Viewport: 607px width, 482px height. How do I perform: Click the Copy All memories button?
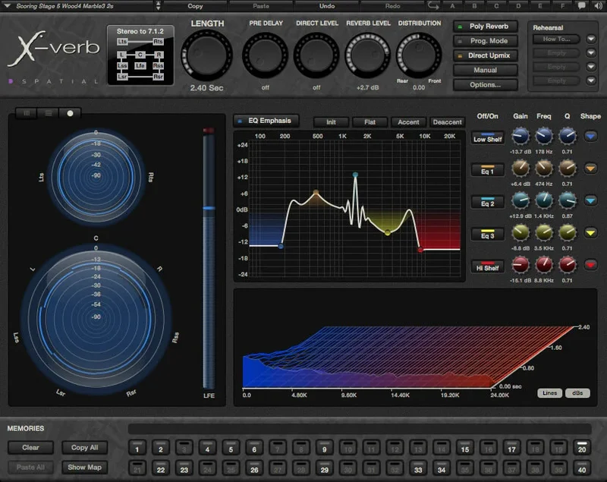[84, 448]
